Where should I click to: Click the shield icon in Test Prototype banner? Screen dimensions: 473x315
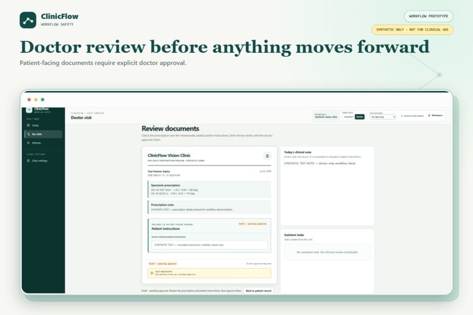coord(152,273)
